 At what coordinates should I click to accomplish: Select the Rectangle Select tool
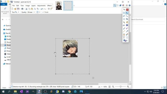pos(124,13)
